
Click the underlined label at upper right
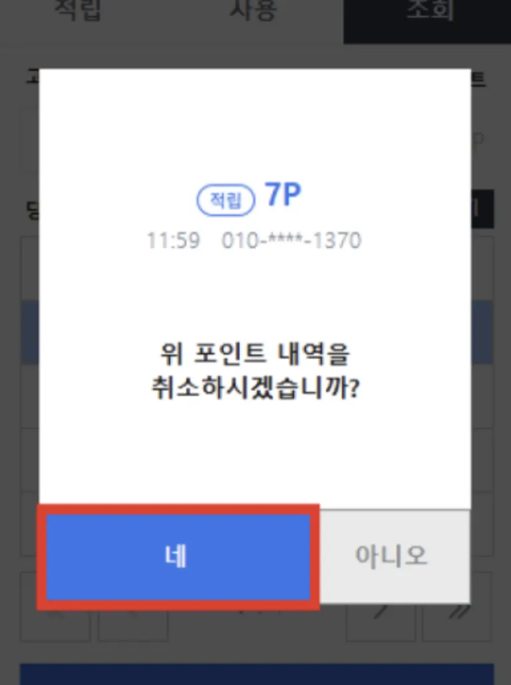(478, 79)
